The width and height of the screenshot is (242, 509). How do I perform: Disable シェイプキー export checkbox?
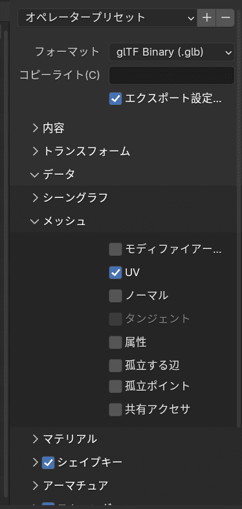(x=49, y=462)
